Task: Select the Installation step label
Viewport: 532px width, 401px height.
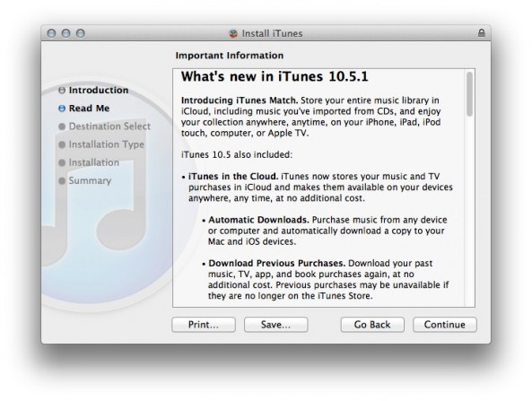Action: click(x=94, y=162)
